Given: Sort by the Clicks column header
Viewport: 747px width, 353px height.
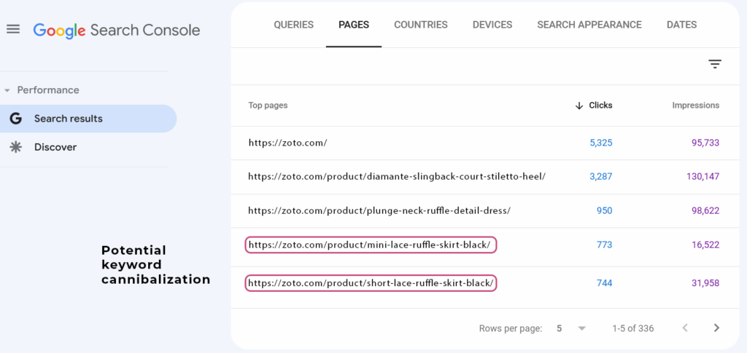Looking at the screenshot, I should point(600,106).
